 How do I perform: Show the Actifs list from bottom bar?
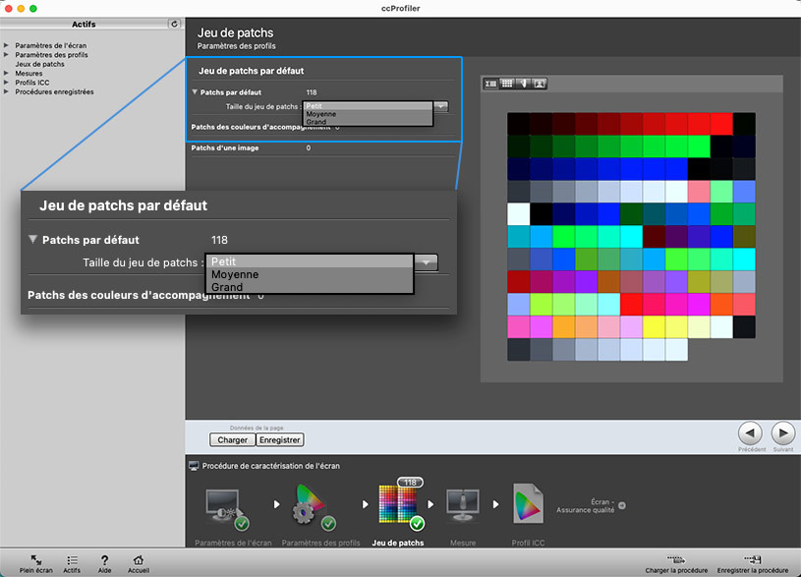point(72,563)
